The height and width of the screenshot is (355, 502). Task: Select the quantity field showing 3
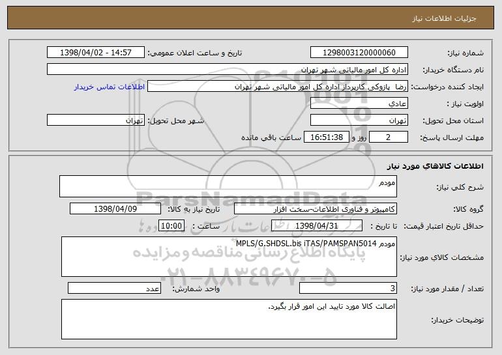(348, 289)
